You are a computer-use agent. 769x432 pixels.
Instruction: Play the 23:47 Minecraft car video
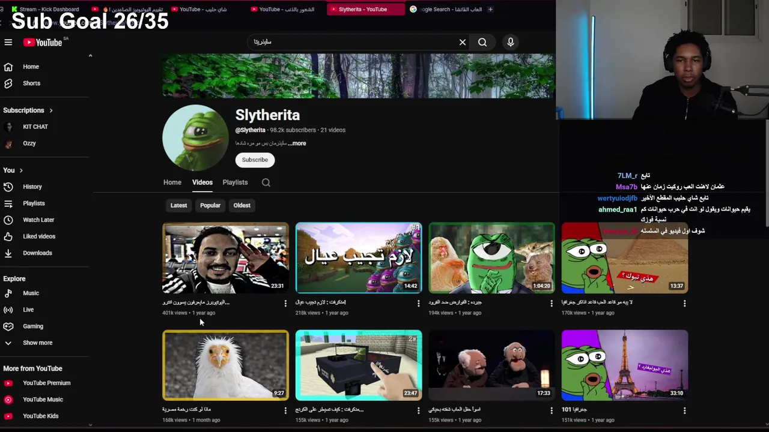click(359, 365)
